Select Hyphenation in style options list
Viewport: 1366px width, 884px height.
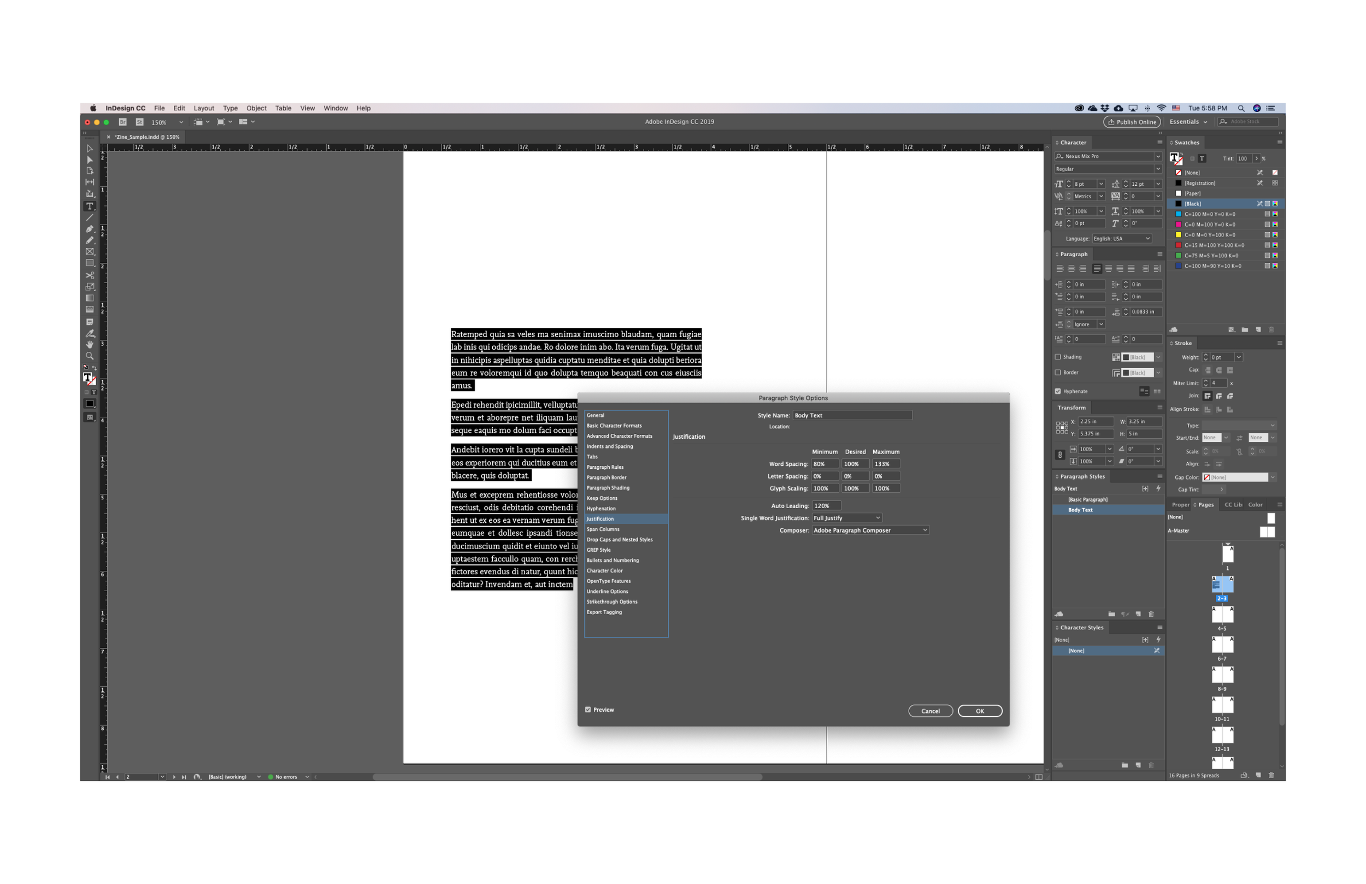(x=601, y=508)
